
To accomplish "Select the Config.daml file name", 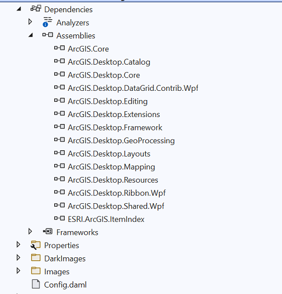I will [65, 285].
